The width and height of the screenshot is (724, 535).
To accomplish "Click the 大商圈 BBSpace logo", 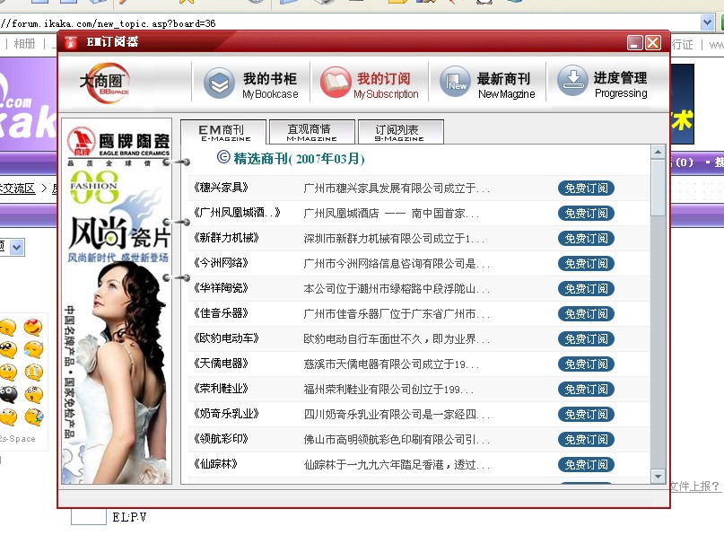I will click(105, 83).
